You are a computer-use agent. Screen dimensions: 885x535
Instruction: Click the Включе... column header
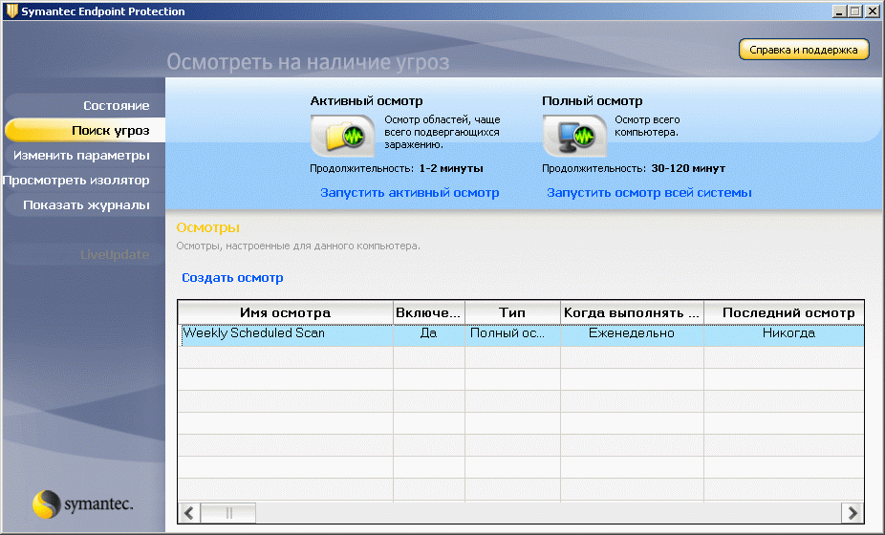coord(428,312)
